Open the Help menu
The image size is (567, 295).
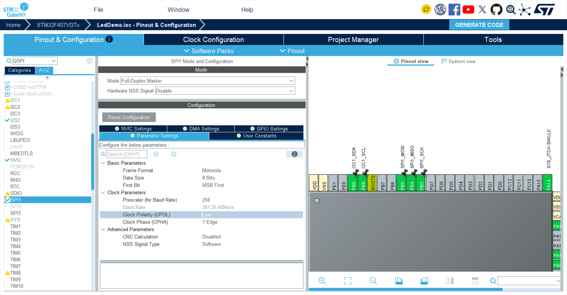click(x=247, y=10)
